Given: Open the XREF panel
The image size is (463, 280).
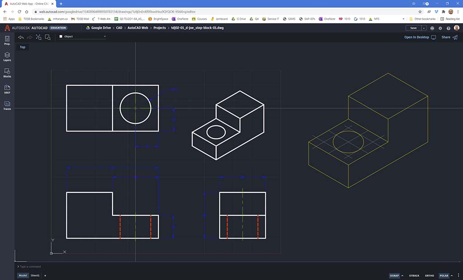Looking at the screenshot, I should (7, 89).
